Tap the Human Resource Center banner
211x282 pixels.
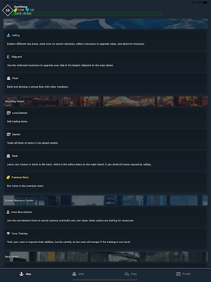point(105,200)
